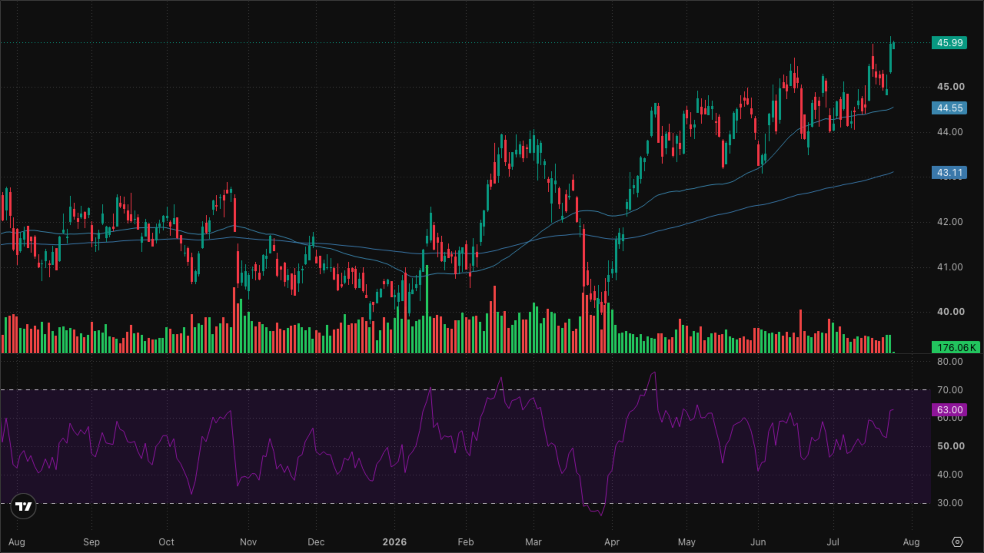Click the 45.99 current price label

(x=949, y=43)
